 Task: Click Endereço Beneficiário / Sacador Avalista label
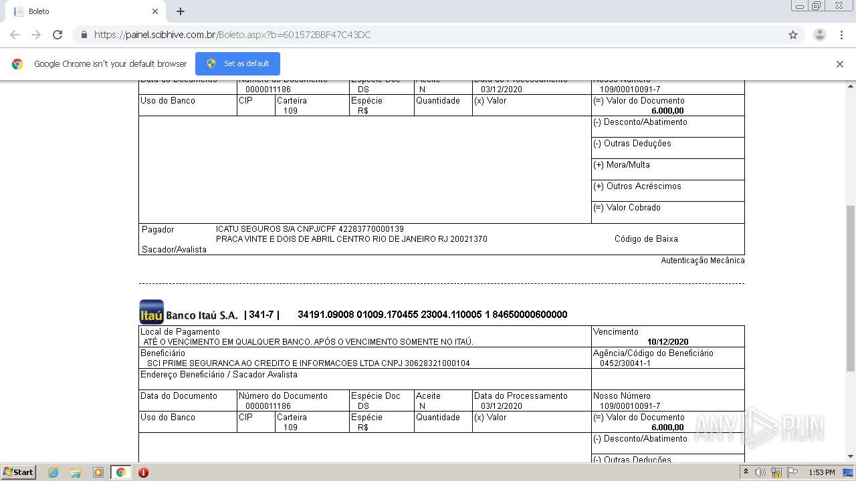click(x=219, y=375)
